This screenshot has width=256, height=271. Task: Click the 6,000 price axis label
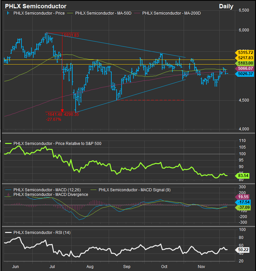pyautogui.click(x=244, y=30)
